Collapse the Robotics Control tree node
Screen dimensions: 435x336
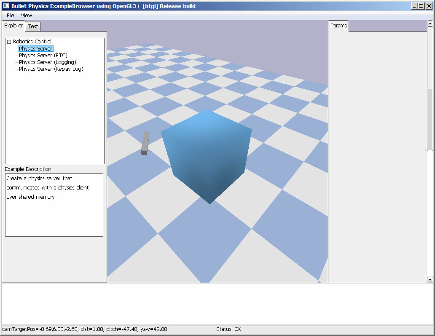(9, 42)
